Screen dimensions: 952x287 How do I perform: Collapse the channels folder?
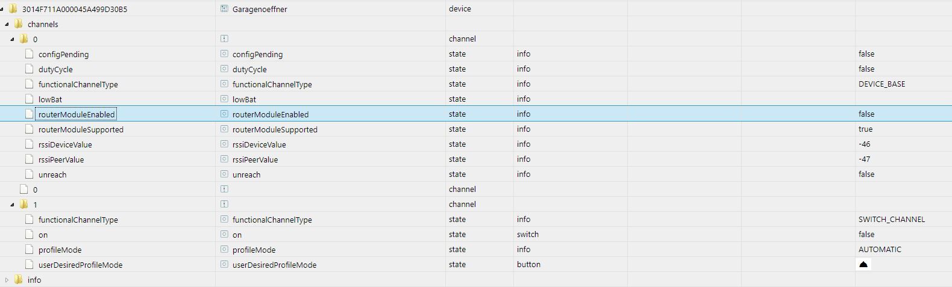[x=7, y=24]
